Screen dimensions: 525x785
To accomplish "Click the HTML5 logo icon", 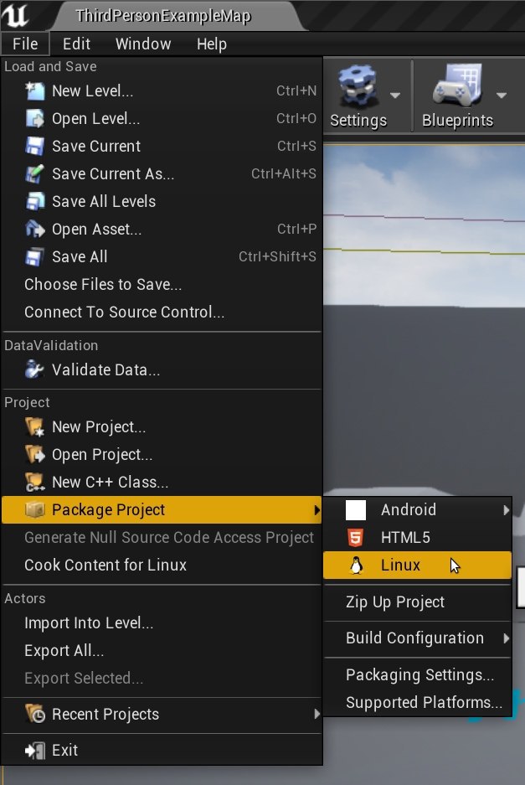I will (x=355, y=538).
